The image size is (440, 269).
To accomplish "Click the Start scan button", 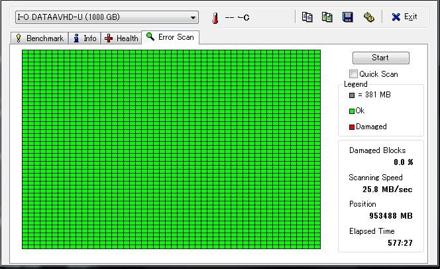I will [x=381, y=58].
